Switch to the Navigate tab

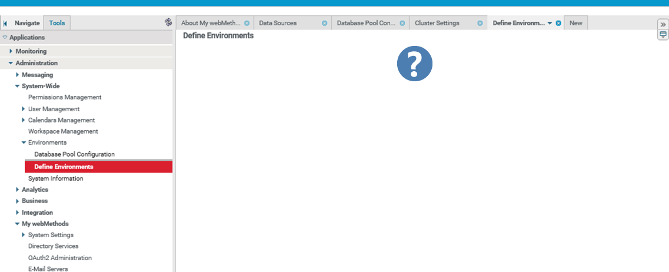point(27,23)
